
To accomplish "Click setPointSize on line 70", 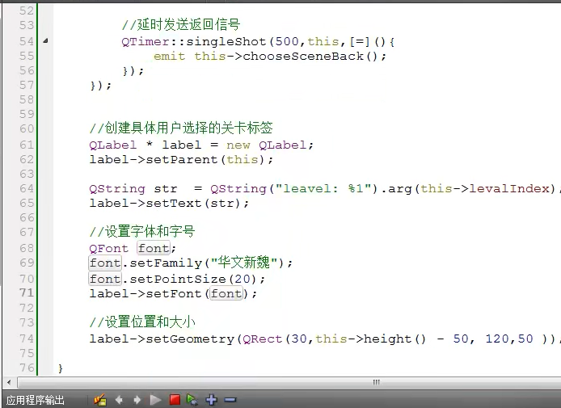I will pyautogui.click(x=178, y=279).
